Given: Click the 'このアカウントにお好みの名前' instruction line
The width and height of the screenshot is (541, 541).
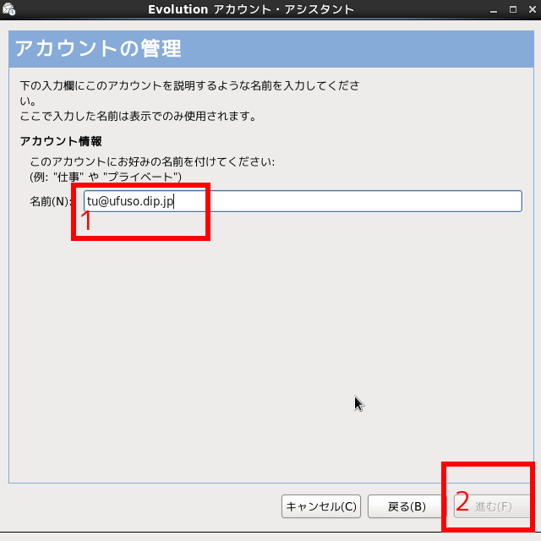Looking at the screenshot, I should 152,161.
